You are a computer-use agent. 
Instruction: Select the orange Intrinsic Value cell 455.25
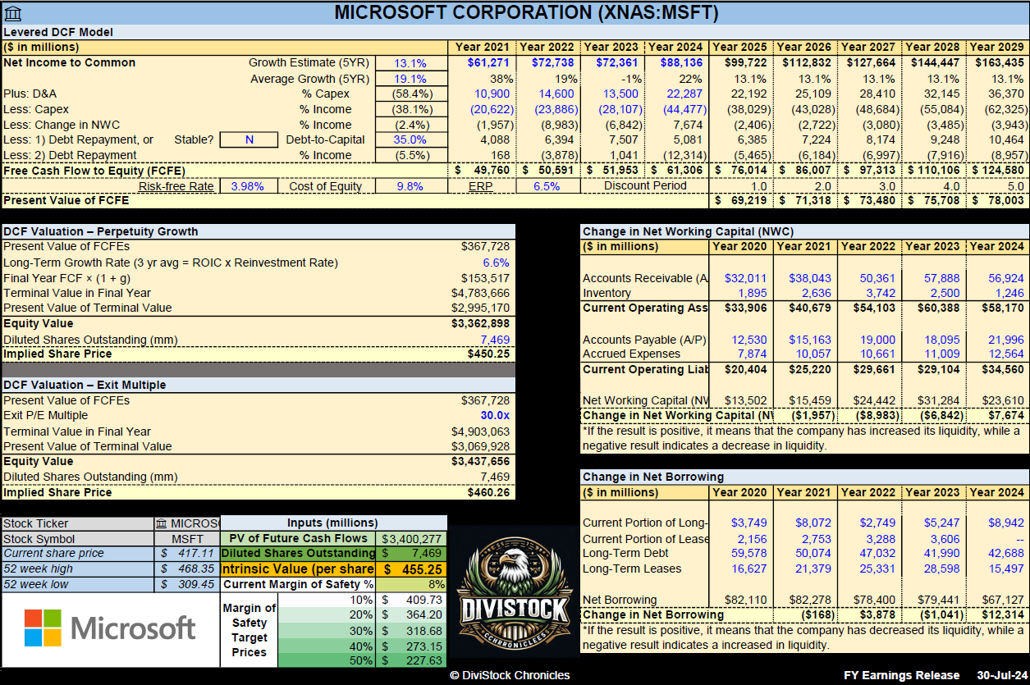(x=411, y=569)
